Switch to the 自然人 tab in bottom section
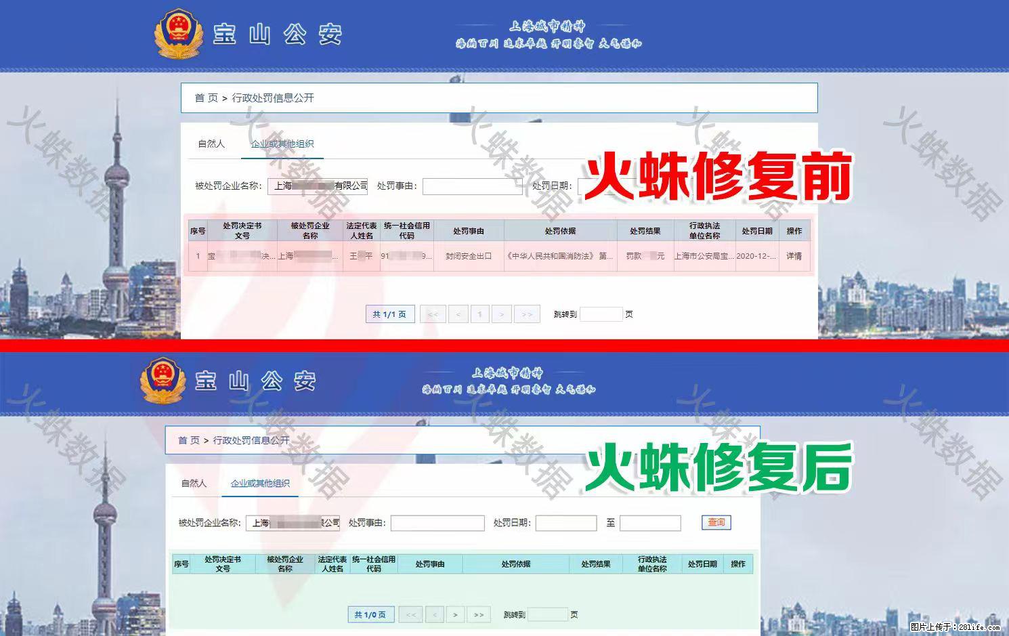The image size is (1009, 636). point(194,484)
